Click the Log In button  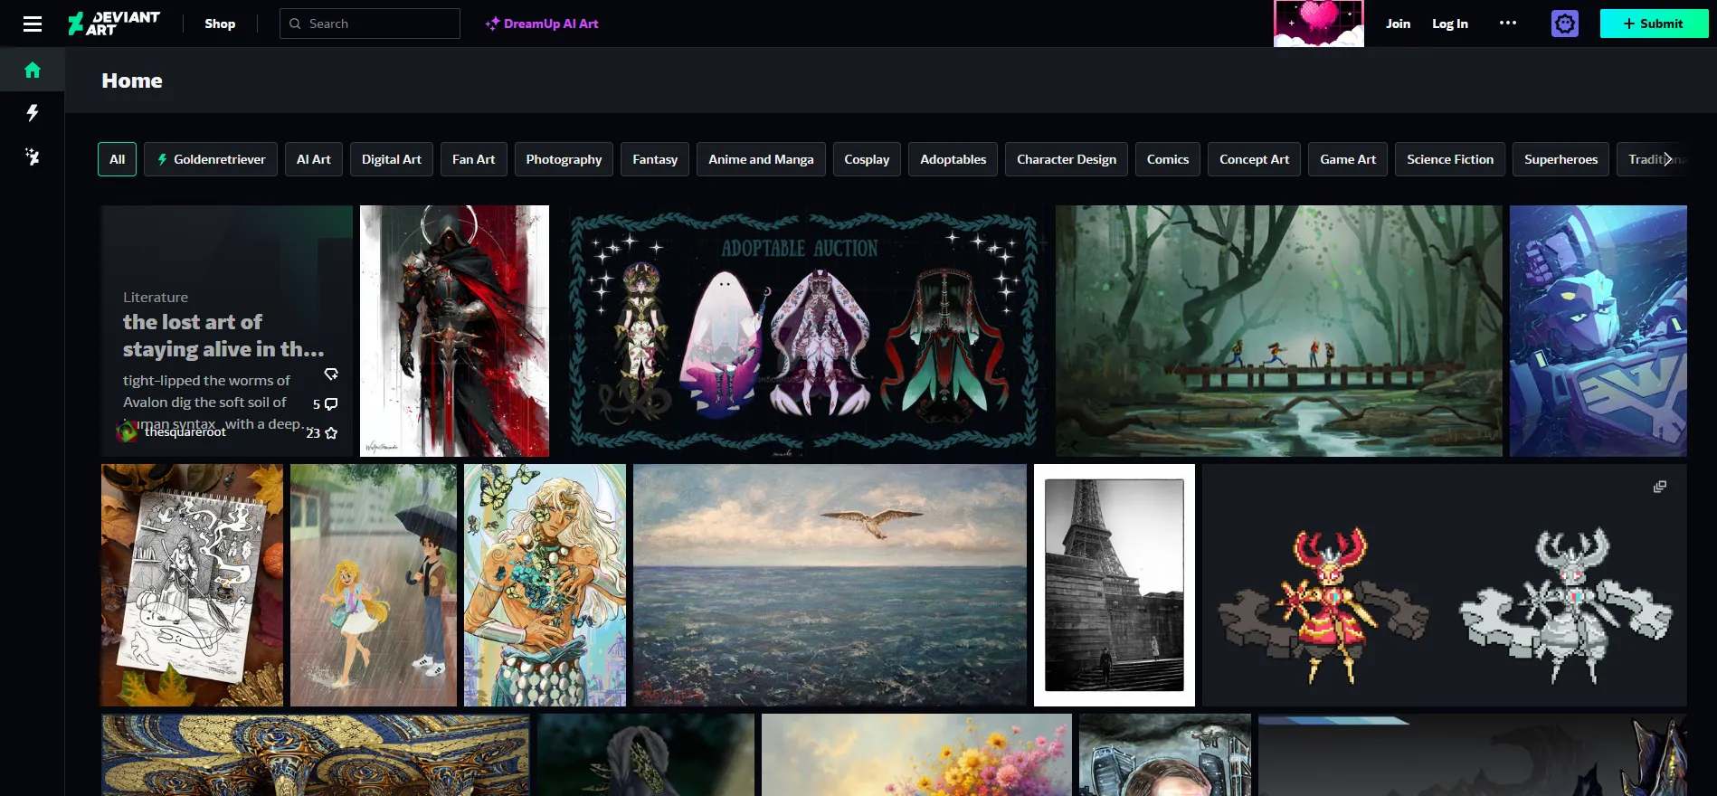point(1449,24)
